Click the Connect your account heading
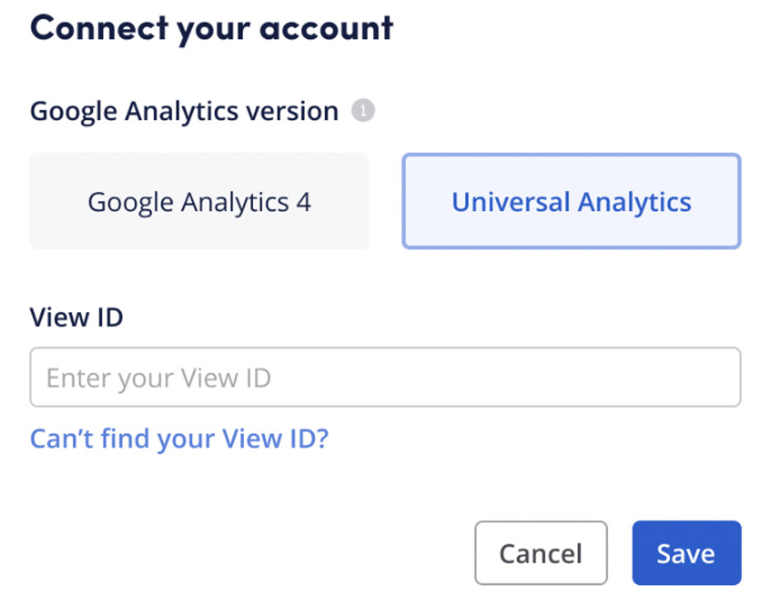771x603 pixels. pos(212,28)
